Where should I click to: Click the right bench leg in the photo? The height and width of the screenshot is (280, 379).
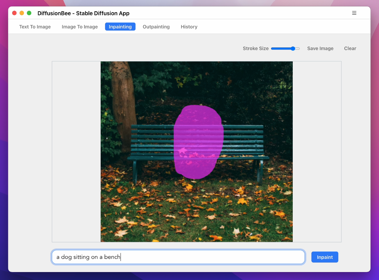(260, 171)
